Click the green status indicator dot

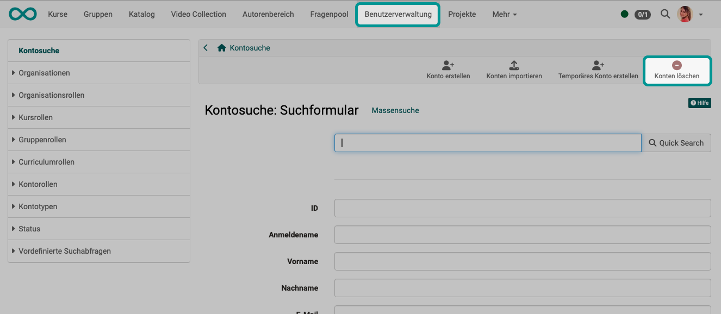pyautogui.click(x=625, y=15)
